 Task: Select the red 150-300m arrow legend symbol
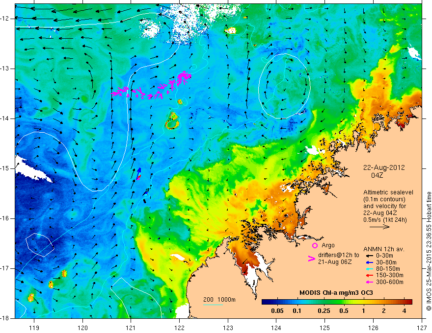coord(369,275)
